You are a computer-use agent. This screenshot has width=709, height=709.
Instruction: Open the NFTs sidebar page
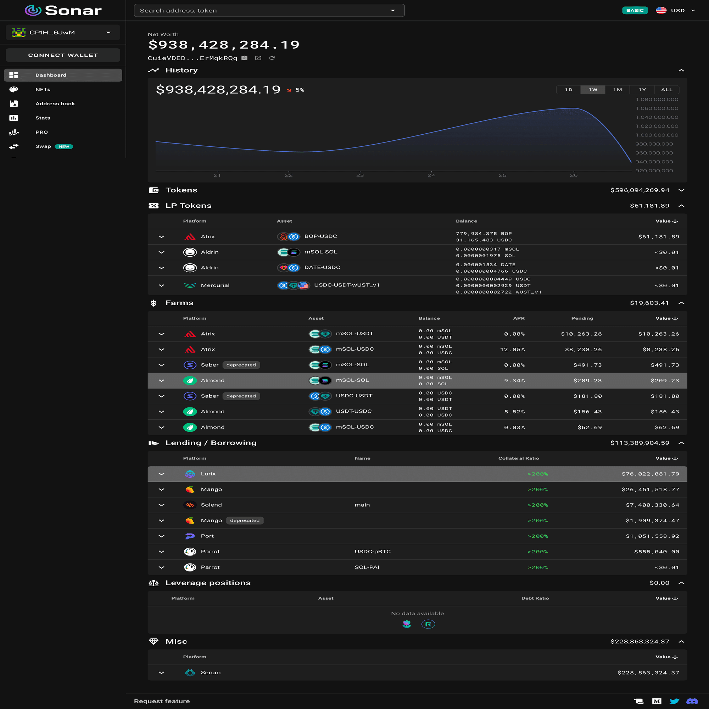click(43, 89)
